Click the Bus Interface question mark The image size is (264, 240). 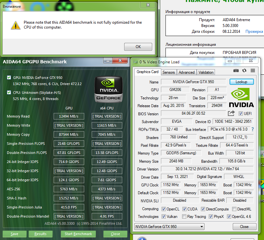point(253,129)
